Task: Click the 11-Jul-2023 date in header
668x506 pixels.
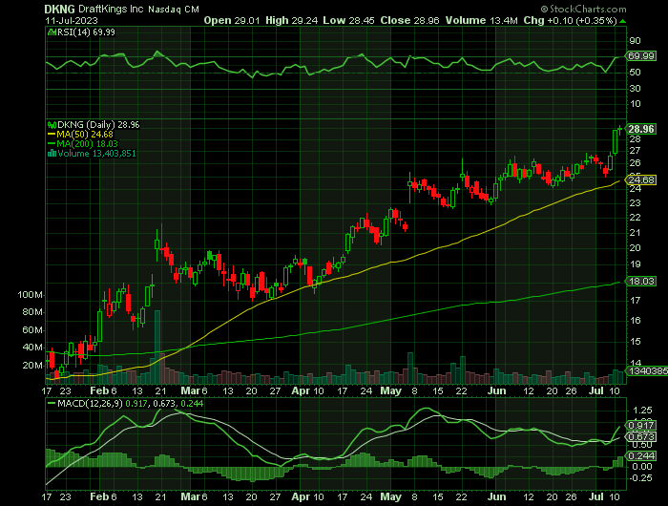Action: [70, 21]
